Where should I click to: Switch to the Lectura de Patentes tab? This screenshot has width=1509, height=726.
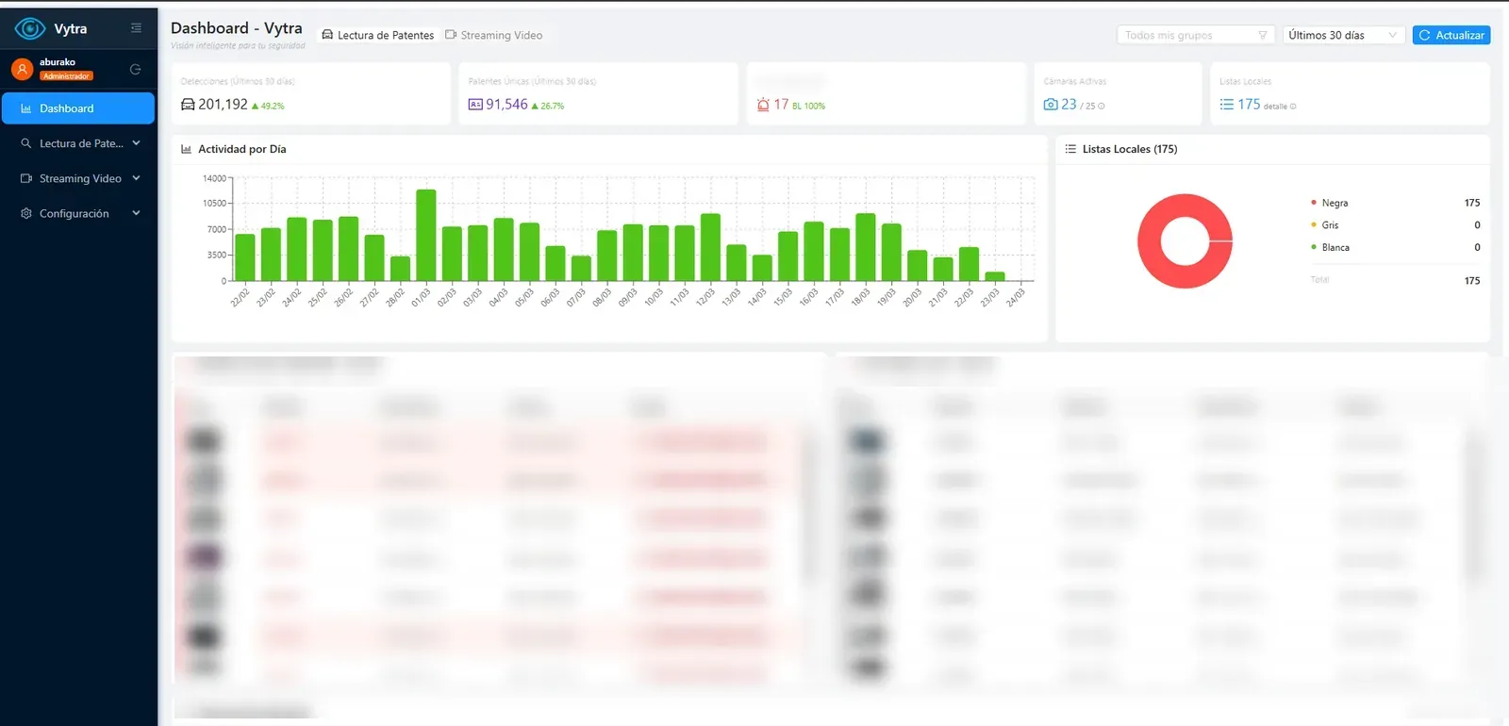[378, 35]
